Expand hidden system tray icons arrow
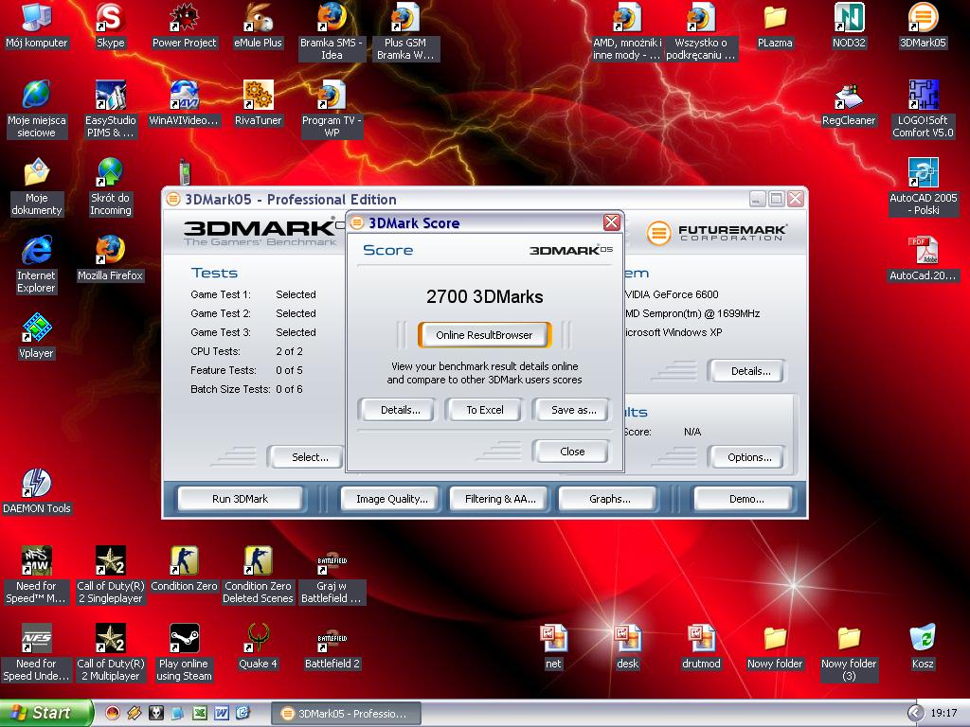 point(914,714)
